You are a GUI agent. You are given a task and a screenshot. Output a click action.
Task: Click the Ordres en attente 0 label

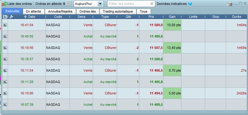click(x=50, y=4)
